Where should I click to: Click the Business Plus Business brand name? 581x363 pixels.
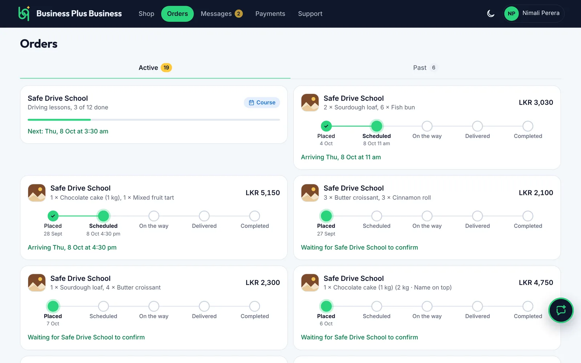pos(79,14)
